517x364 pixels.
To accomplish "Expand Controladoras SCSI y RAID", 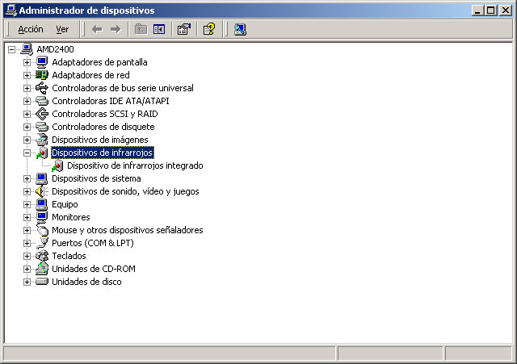I will [x=27, y=114].
